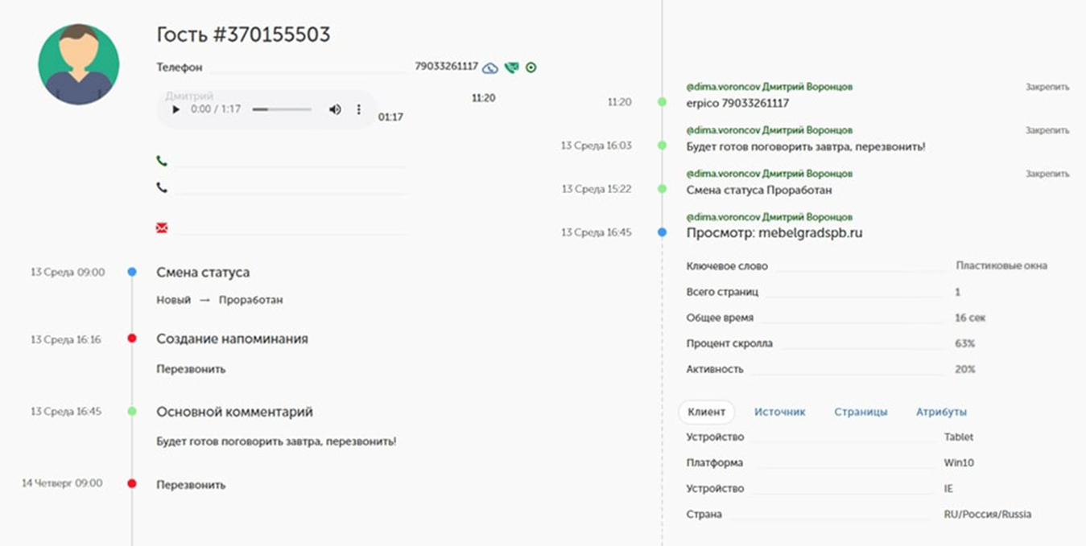Viewport: 1086px width, 546px height.
Task: Switch to the Источник tab
Action: 779,412
